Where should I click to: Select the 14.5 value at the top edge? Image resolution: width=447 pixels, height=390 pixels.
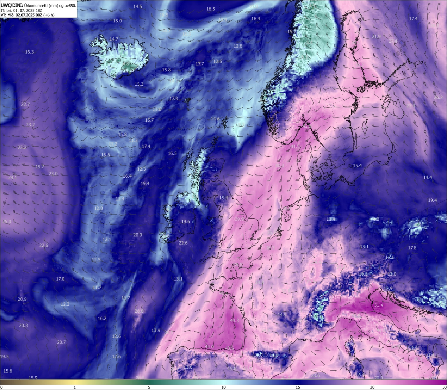pyautogui.click(x=138, y=7)
